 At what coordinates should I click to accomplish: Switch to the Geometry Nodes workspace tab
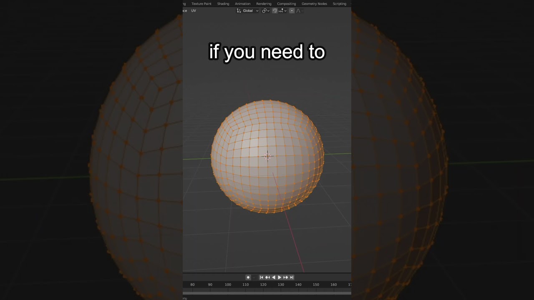(315, 4)
